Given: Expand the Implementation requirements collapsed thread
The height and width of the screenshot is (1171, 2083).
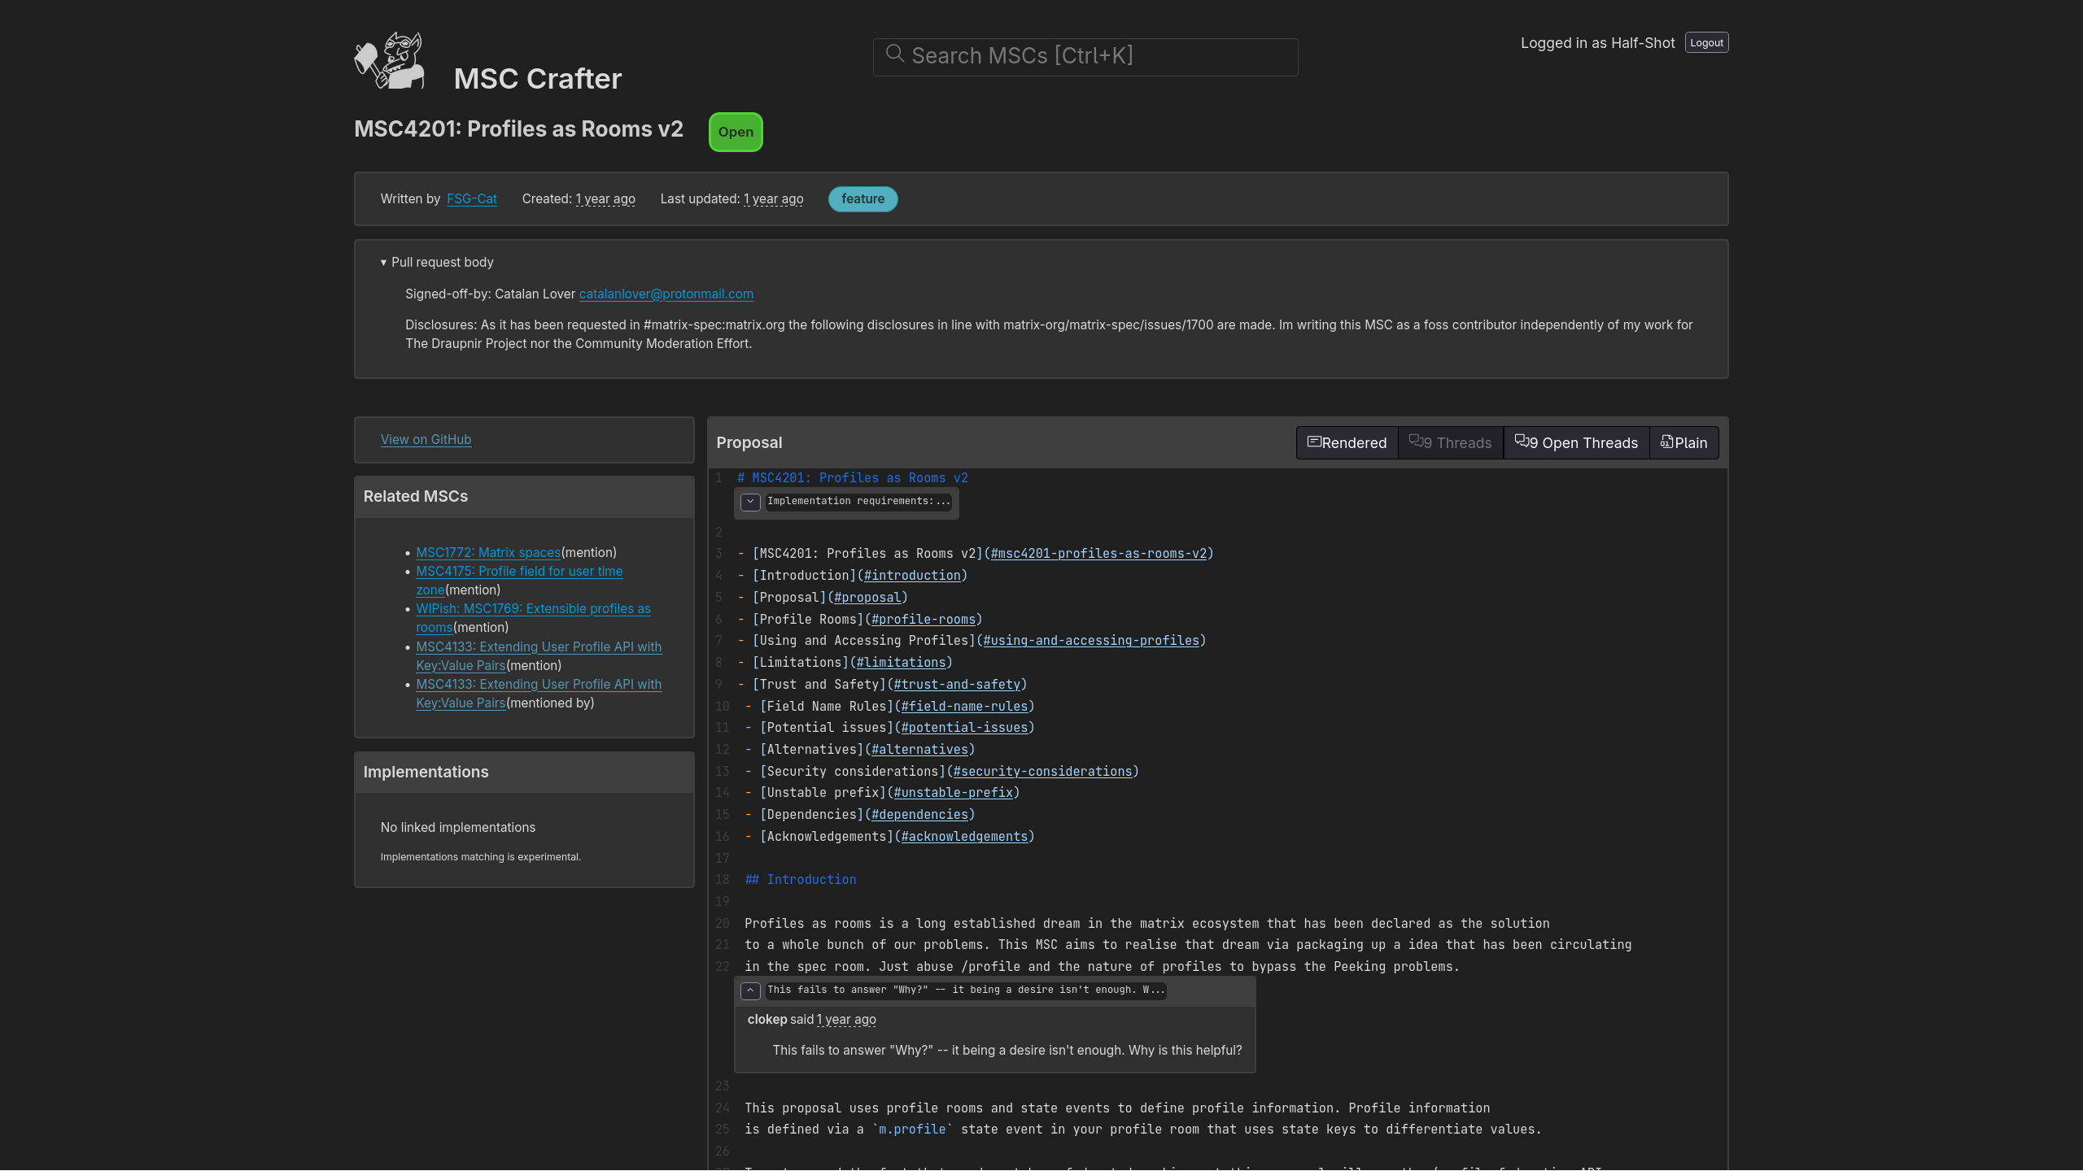Looking at the screenshot, I should pos(749,502).
